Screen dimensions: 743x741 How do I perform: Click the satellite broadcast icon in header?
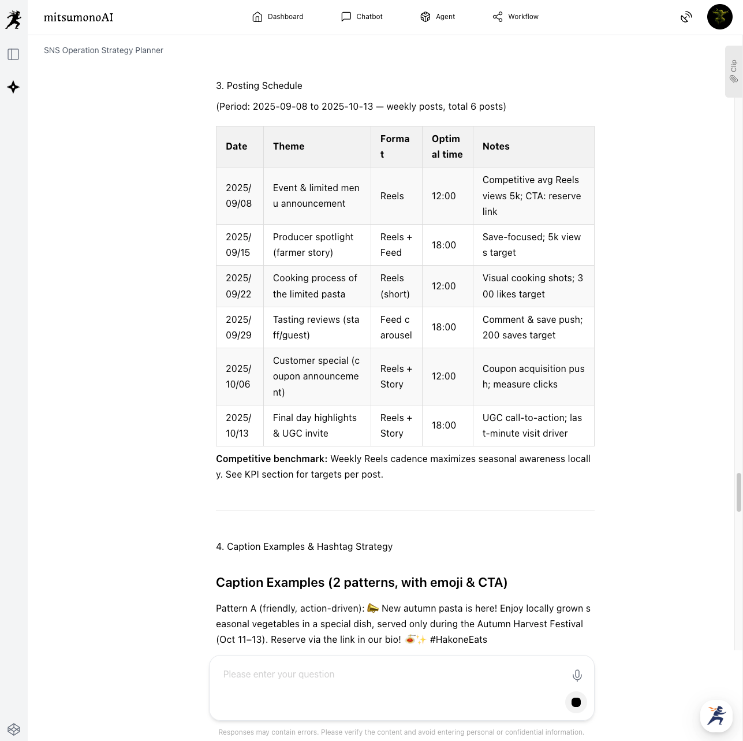(686, 17)
